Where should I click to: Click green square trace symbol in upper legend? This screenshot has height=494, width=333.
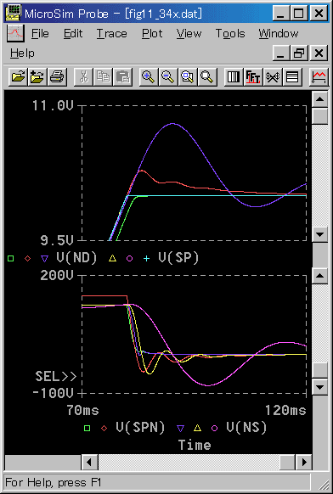click(x=11, y=259)
